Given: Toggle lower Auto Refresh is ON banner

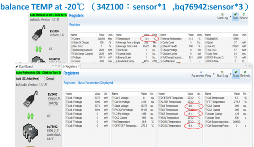Looking at the screenshot, I should click(x=38, y=73).
